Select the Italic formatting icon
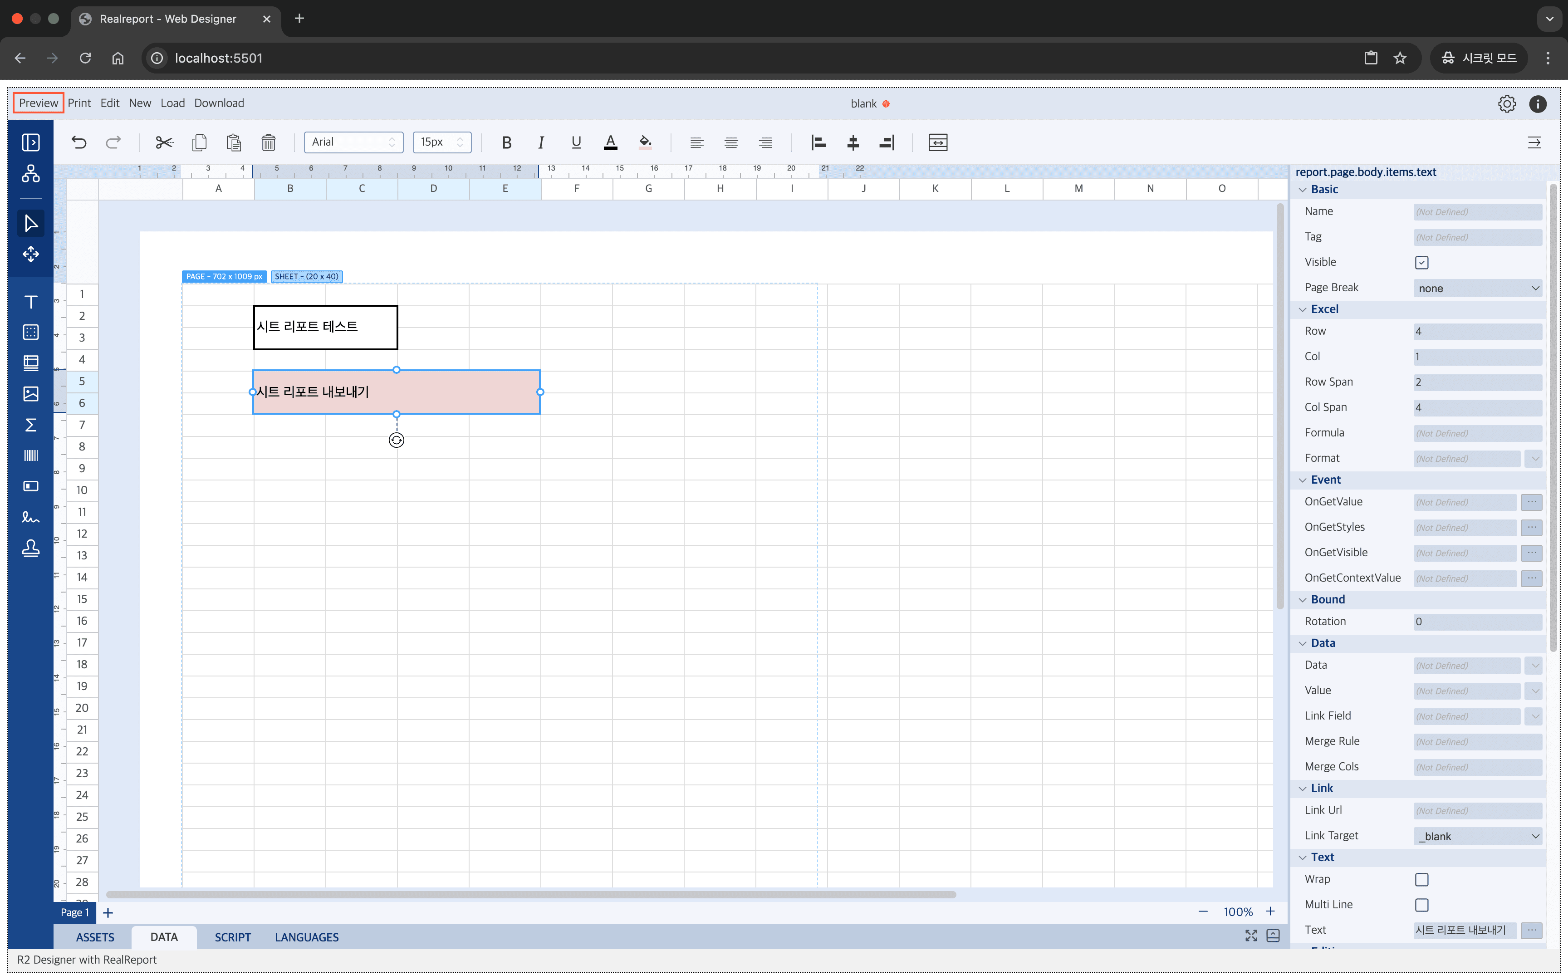Viewport: 1568px width, 980px height. click(541, 141)
